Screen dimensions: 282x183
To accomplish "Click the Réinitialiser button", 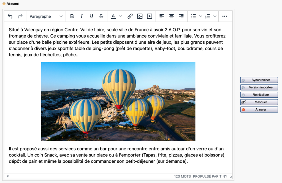I will 259,95.
